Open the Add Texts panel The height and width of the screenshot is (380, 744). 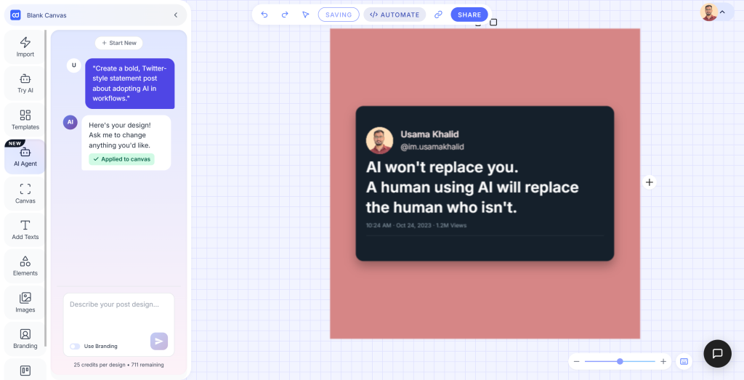[x=25, y=230]
